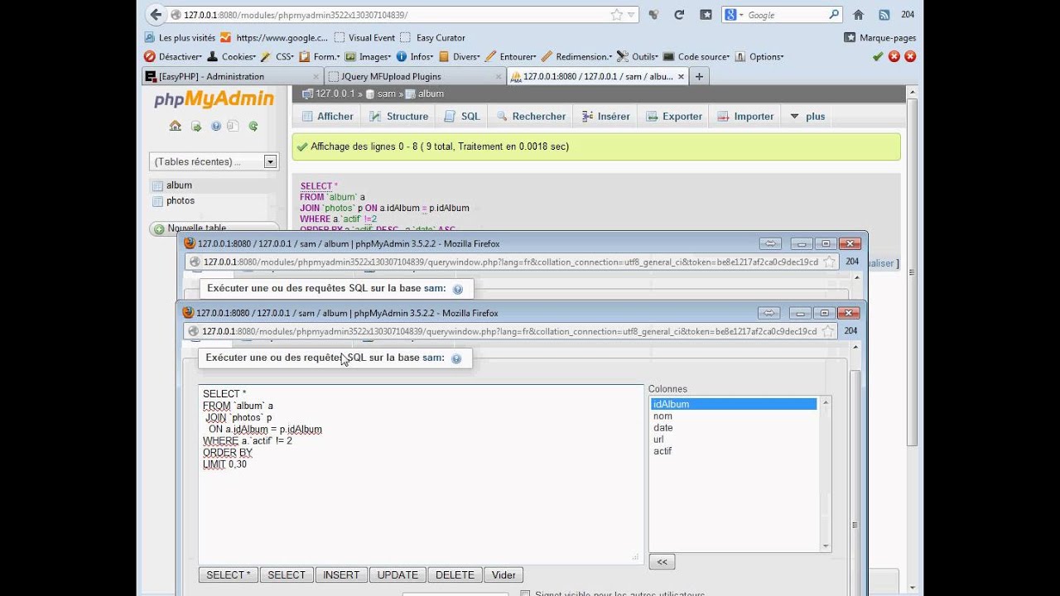This screenshot has height=596, width=1060.
Task: Click the UPDATE query template button
Action: click(397, 574)
